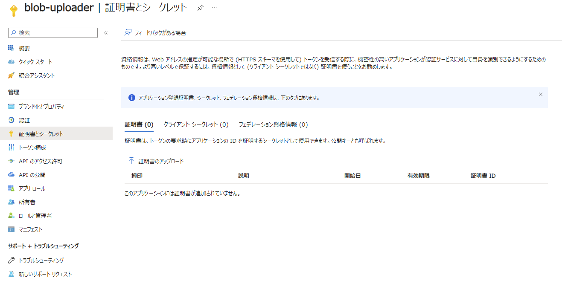The image size is (562, 295).
Task: Click the 有効期限 column header
Action: 419,176
